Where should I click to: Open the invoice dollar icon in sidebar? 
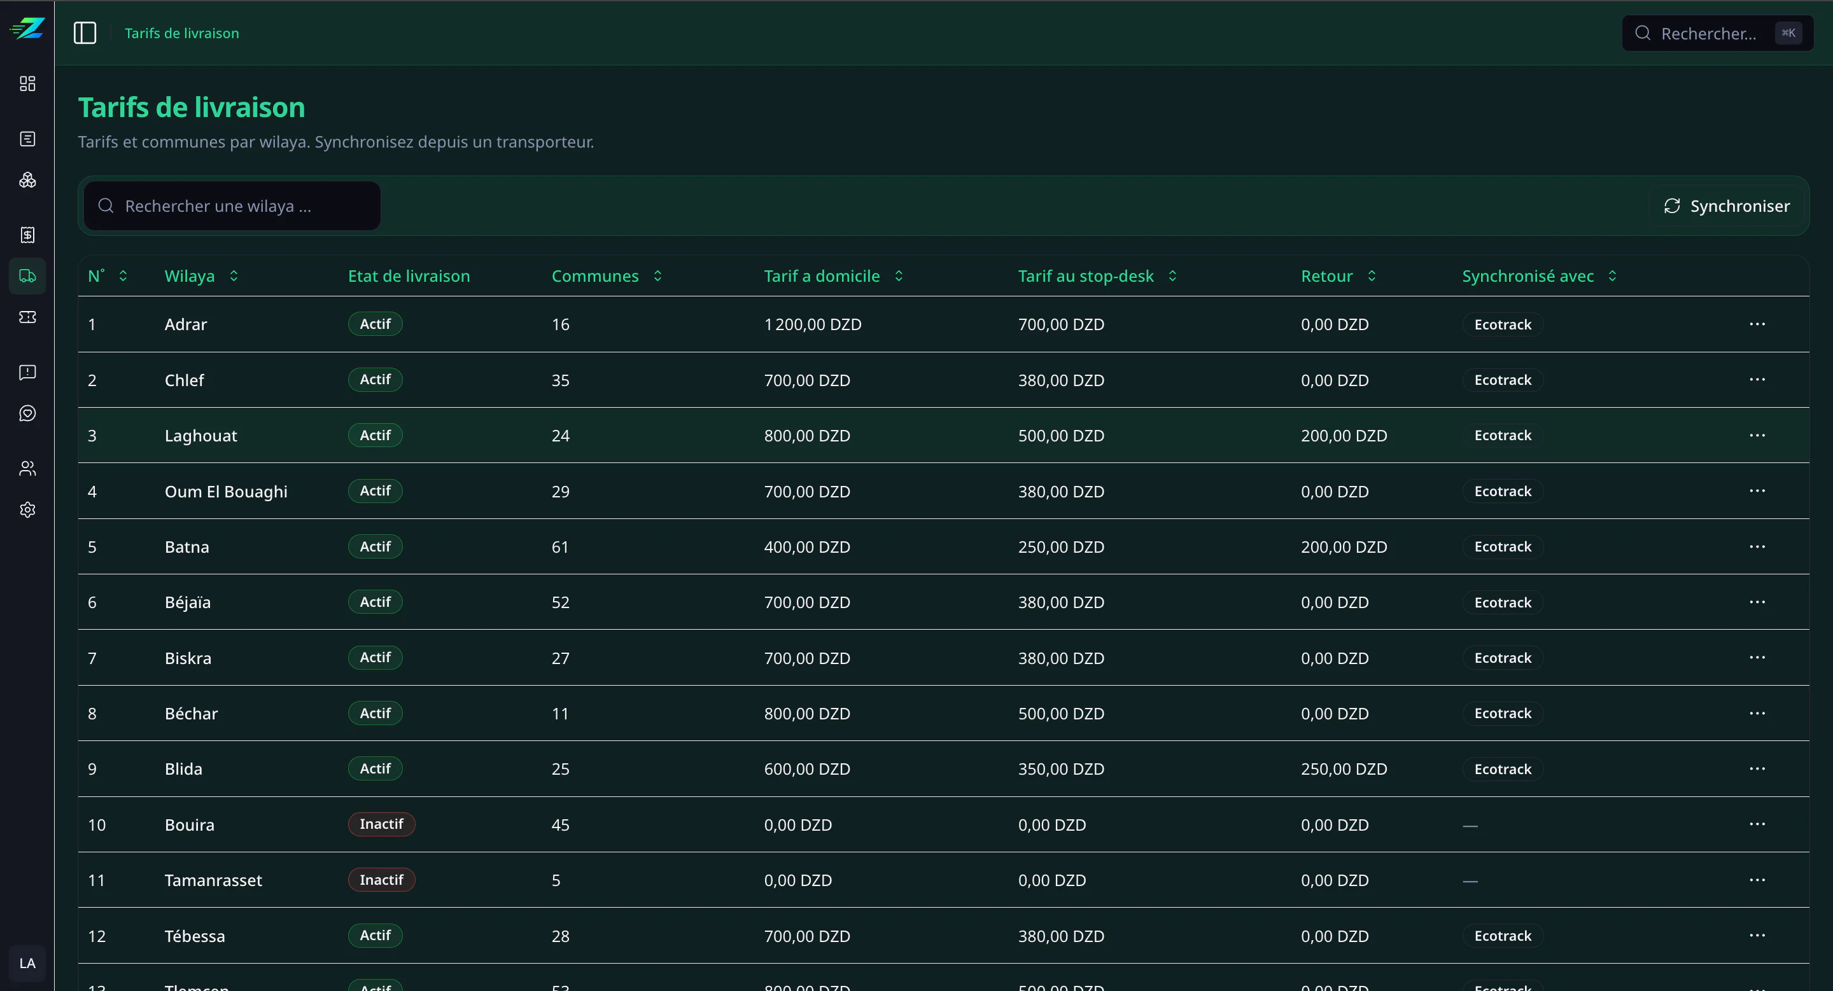pyautogui.click(x=27, y=235)
